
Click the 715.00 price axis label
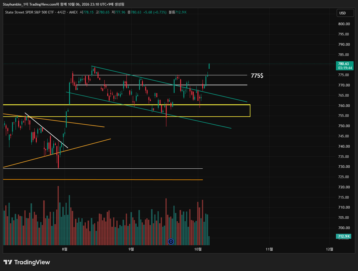pyautogui.click(x=344, y=197)
